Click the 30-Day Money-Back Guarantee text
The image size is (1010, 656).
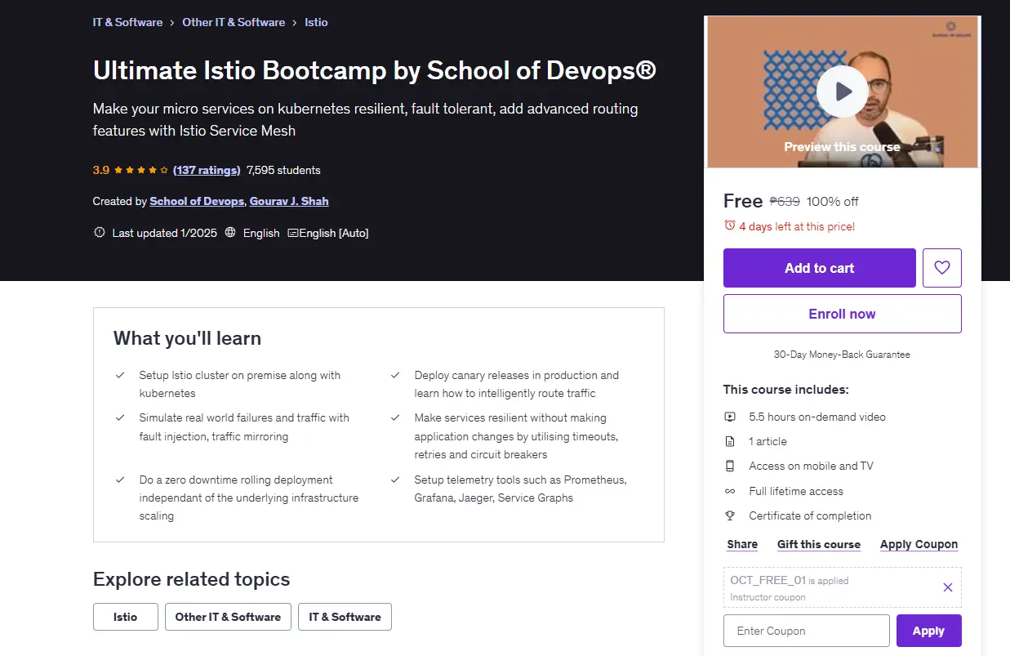click(x=842, y=355)
